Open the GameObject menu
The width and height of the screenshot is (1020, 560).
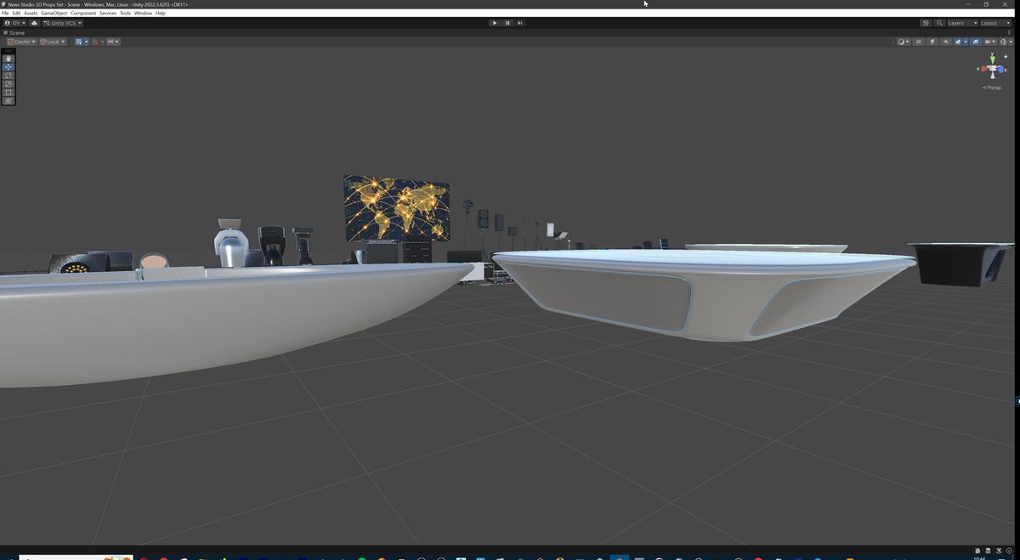[54, 13]
